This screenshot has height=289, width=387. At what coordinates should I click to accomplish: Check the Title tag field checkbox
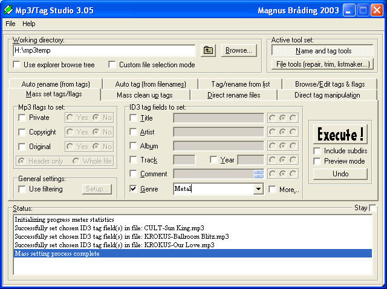tap(134, 118)
